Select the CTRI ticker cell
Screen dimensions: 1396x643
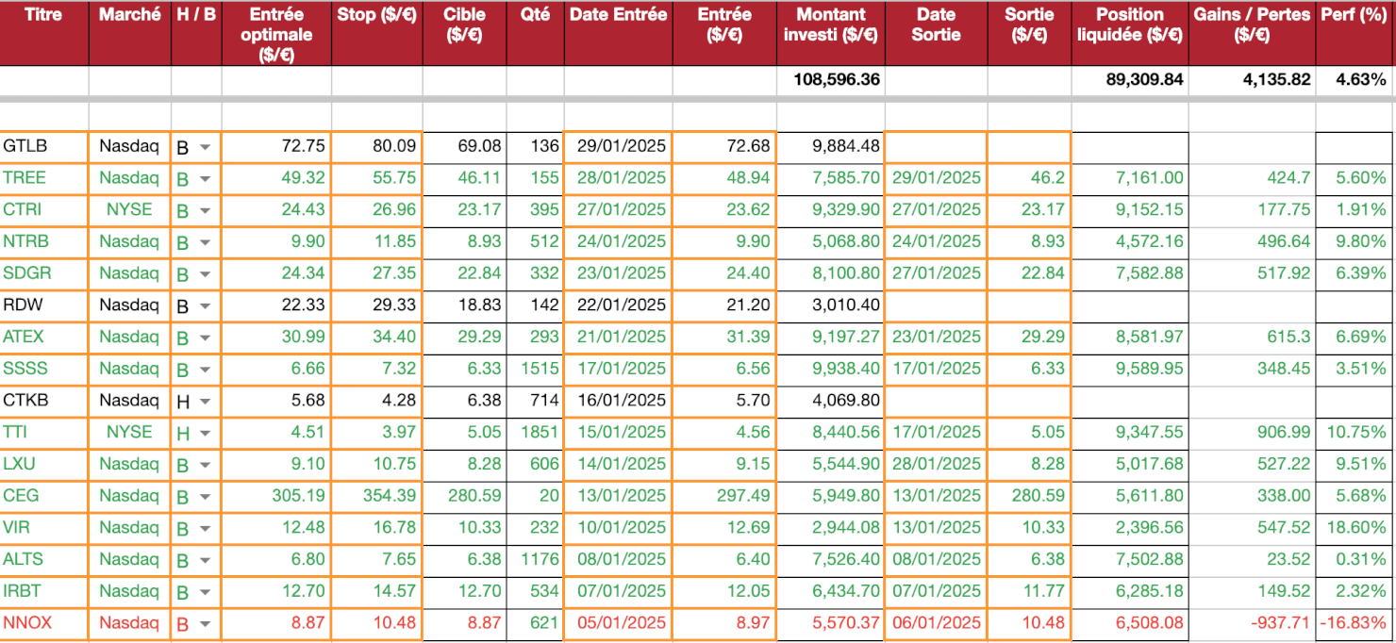tap(44, 210)
